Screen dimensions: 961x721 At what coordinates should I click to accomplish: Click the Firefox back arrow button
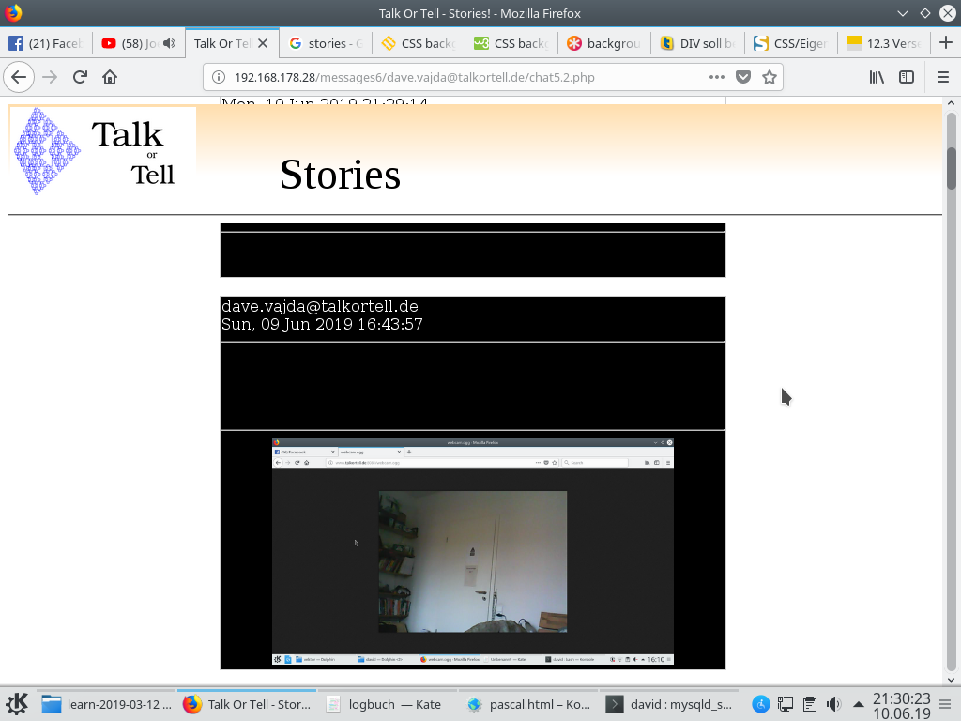[x=19, y=77]
